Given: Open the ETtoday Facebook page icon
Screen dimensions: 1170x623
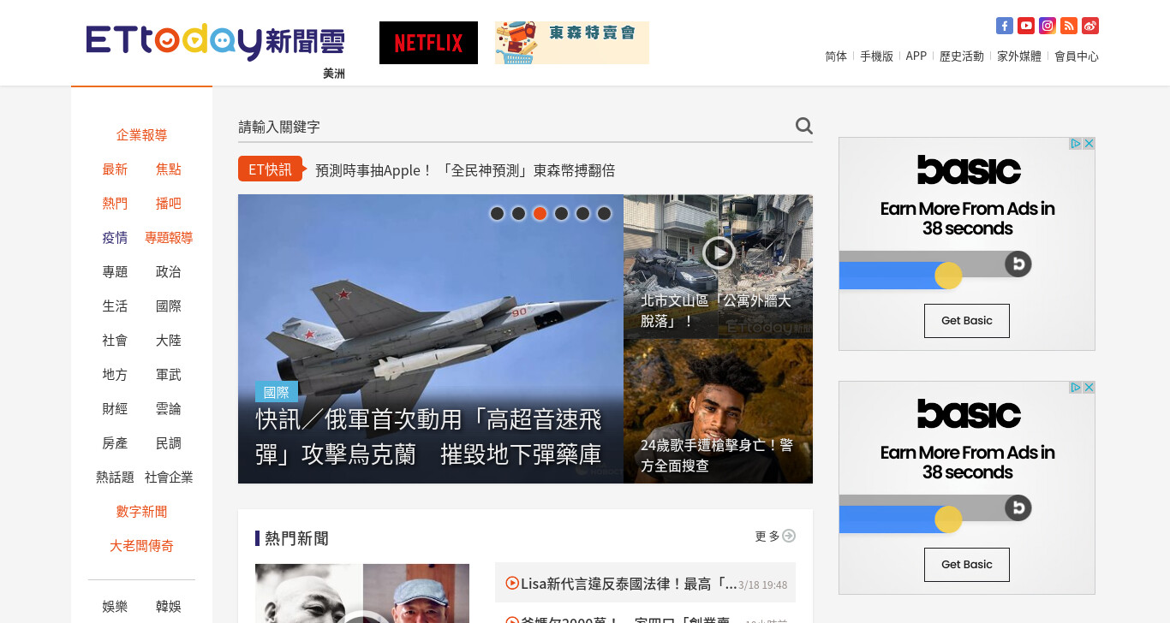Looking at the screenshot, I should [x=1005, y=26].
